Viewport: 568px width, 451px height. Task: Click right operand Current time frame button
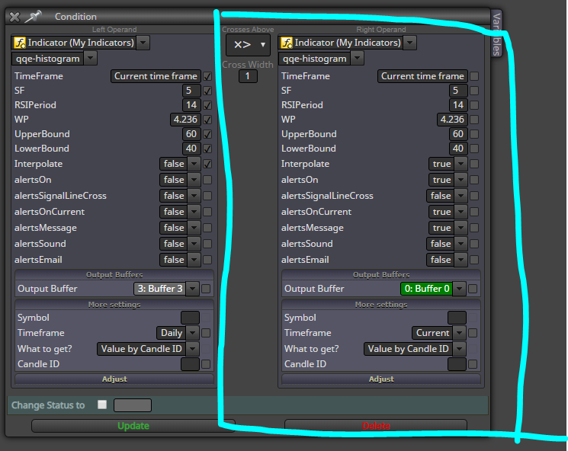pos(422,76)
